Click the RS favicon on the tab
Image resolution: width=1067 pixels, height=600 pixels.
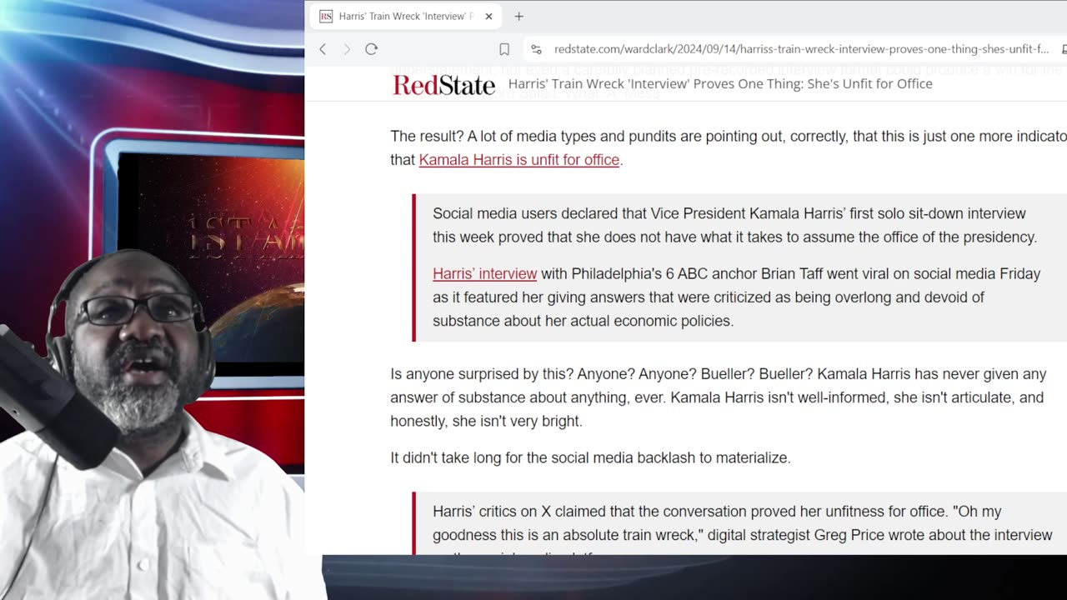(326, 16)
